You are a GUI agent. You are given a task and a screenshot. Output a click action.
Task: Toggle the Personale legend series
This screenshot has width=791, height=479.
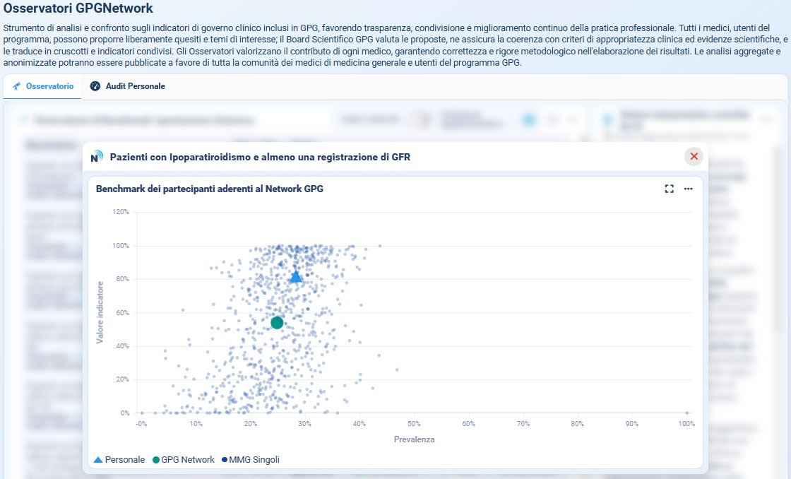click(119, 460)
